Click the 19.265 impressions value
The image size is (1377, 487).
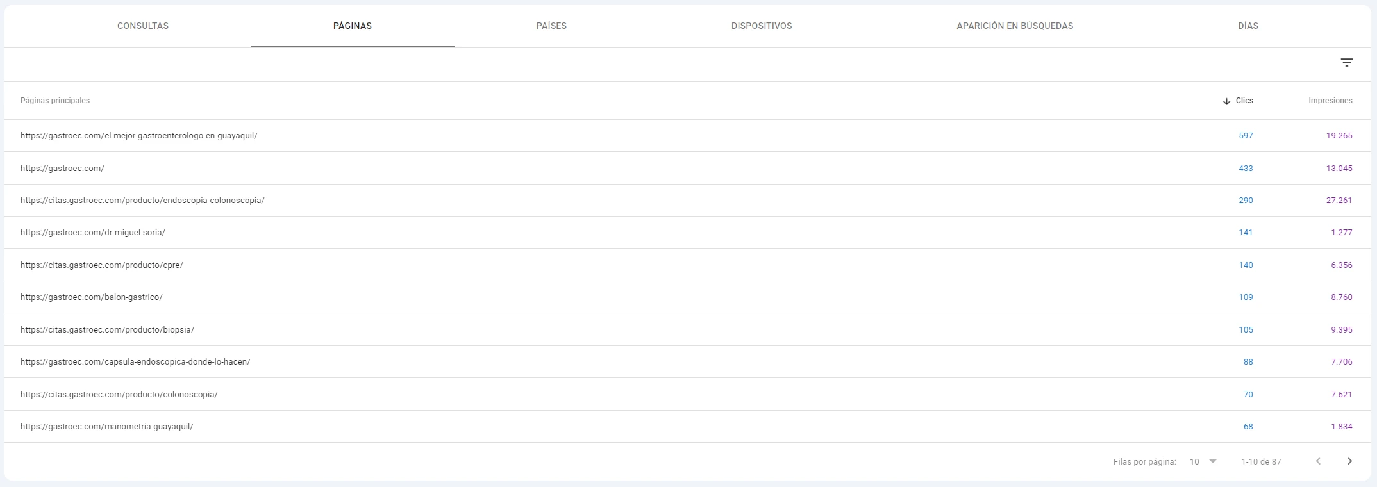point(1339,136)
